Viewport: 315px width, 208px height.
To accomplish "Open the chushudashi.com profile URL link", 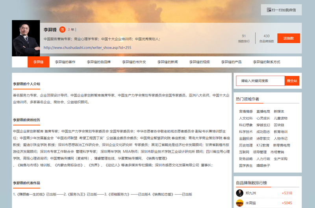I will [x=87, y=47].
